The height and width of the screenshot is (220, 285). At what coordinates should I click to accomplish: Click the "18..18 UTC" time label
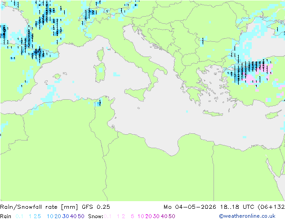point(237,207)
